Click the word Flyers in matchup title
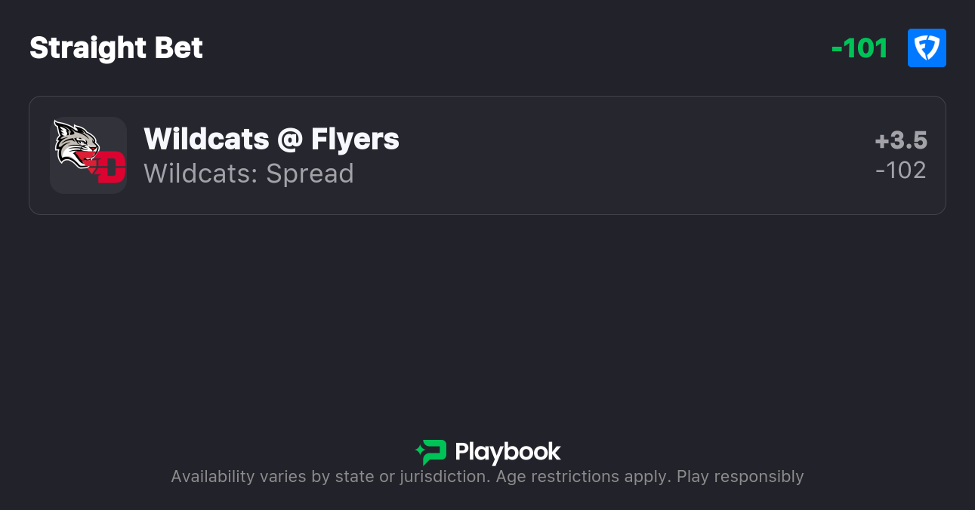This screenshot has width=975, height=510. tap(355, 139)
